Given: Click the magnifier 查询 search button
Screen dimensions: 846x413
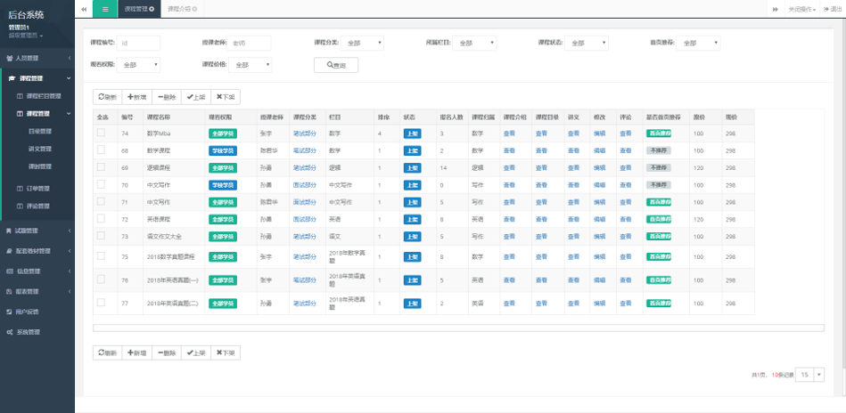Looking at the screenshot, I should tap(336, 65).
